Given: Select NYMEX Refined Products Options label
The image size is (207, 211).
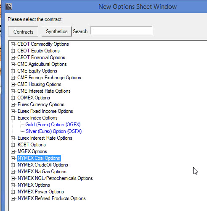Looking at the screenshot, I should pos(52,198).
